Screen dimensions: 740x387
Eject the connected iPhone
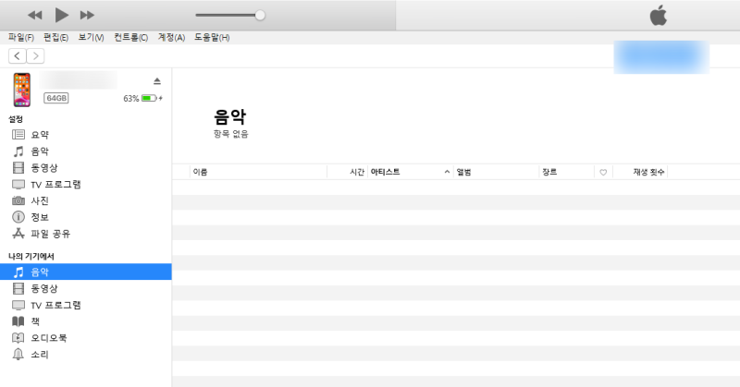(x=157, y=81)
